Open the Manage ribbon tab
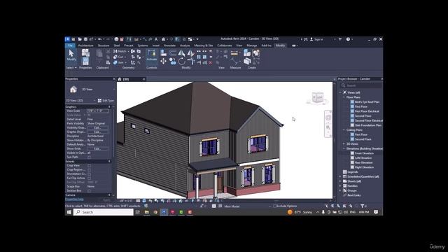Viewport: 448px width, 252px height. click(252, 45)
